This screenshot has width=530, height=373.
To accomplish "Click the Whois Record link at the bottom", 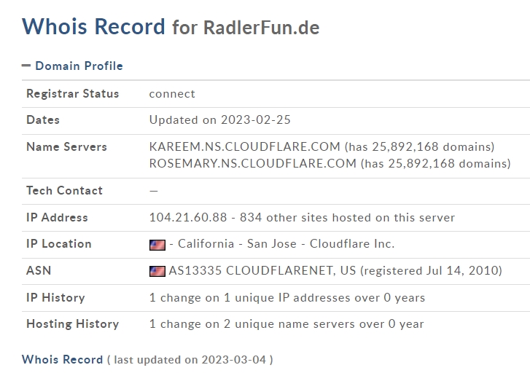I will [x=62, y=360].
